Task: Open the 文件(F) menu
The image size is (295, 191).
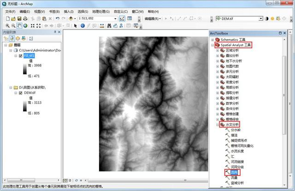Action: pyautogui.click(x=10, y=12)
